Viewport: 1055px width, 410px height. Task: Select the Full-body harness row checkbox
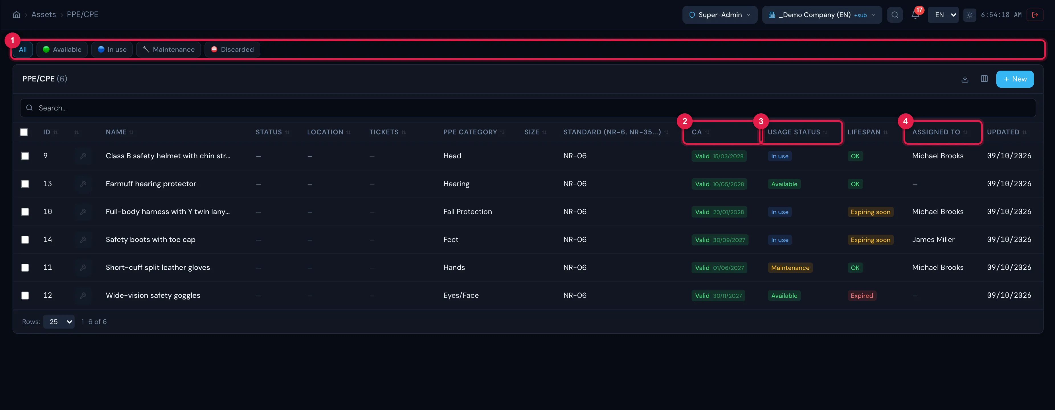click(x=25, y=212)
